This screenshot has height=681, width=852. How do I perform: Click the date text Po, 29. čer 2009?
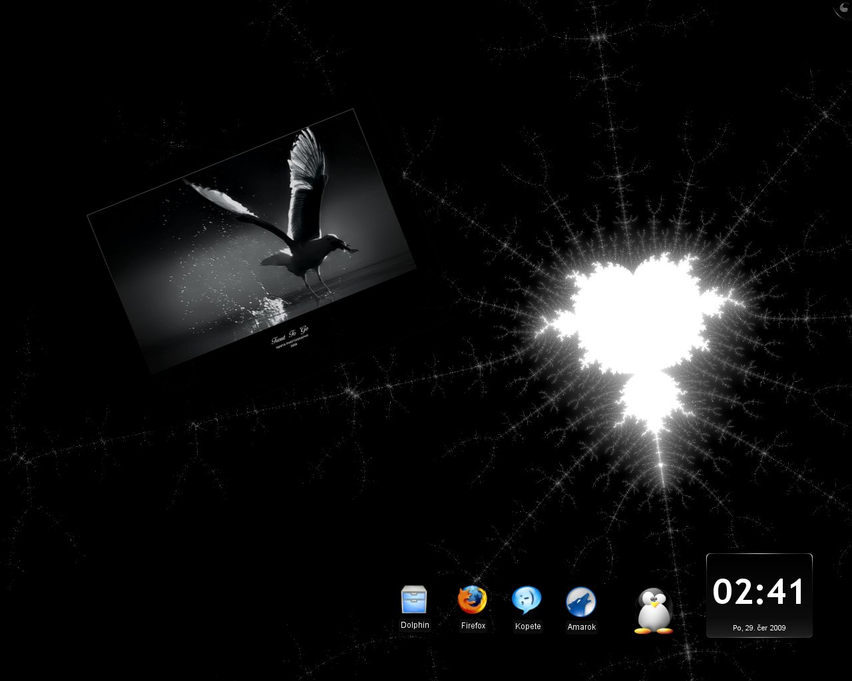759,628
